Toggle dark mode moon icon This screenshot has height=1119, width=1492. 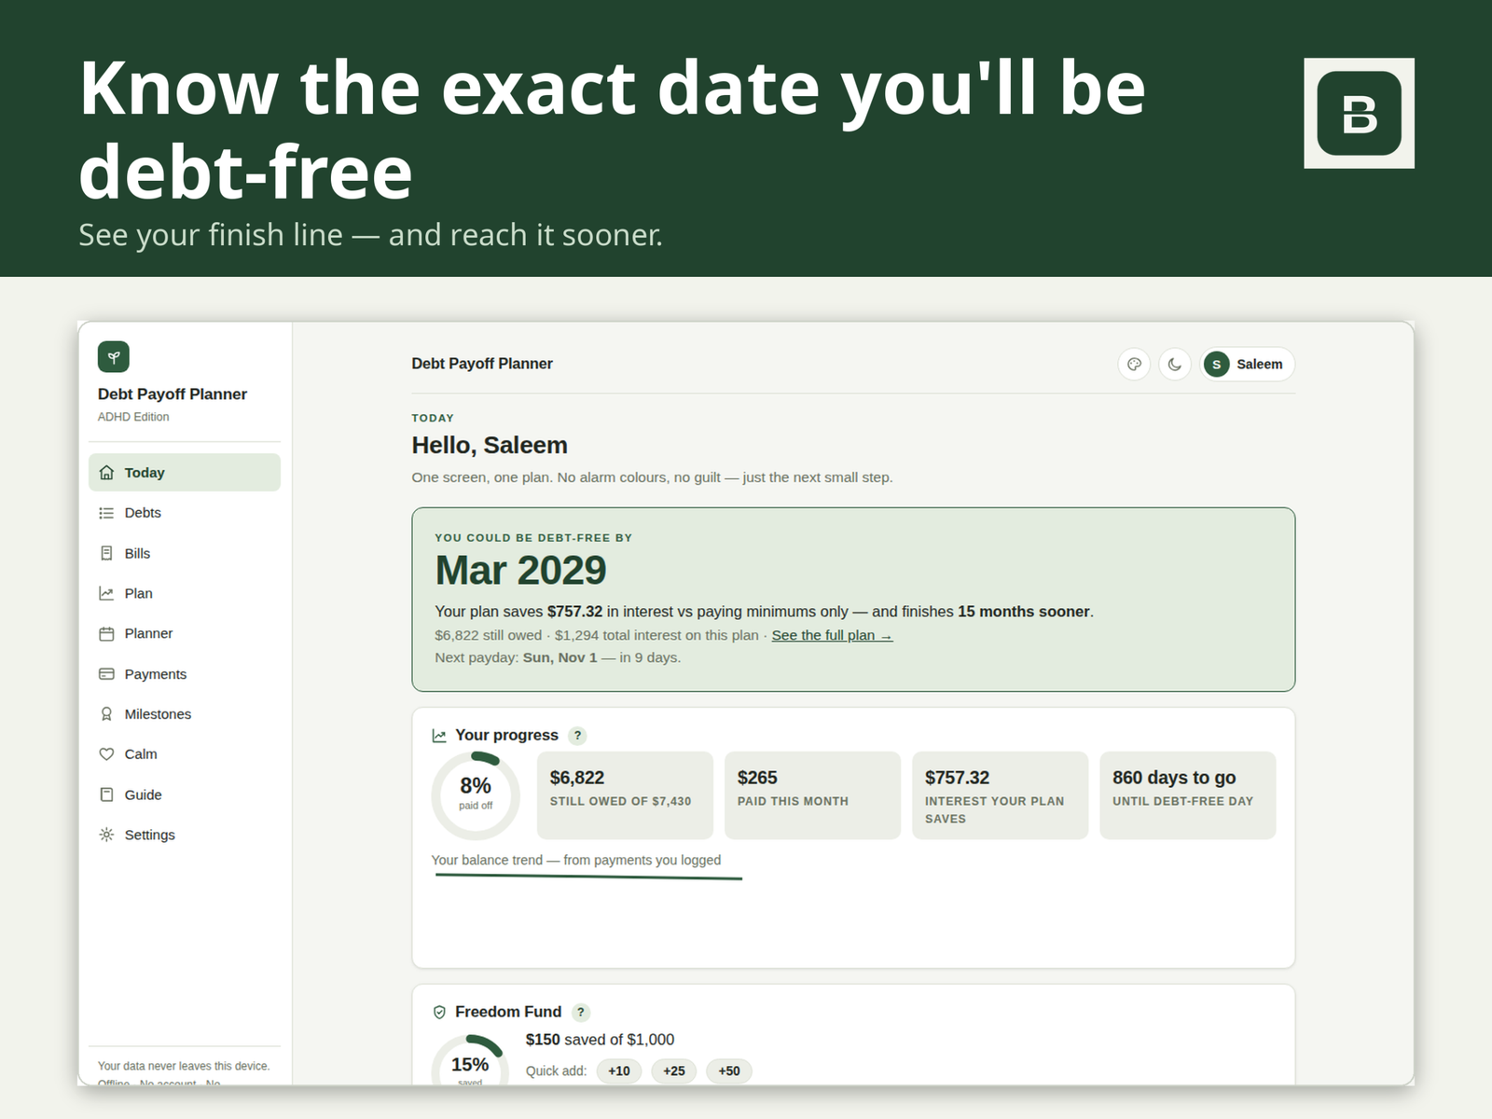1175,364
